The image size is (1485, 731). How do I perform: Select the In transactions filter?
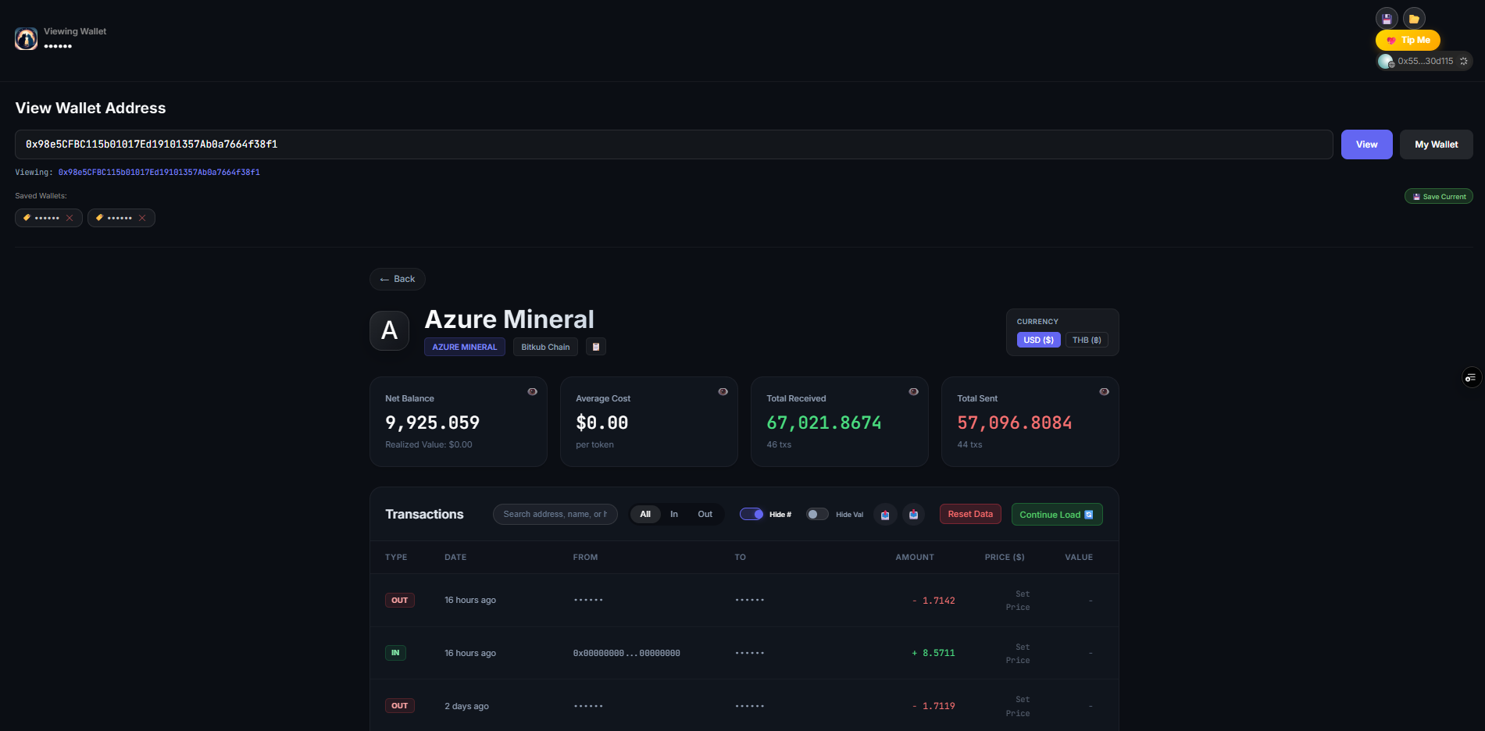pos(673,514)
